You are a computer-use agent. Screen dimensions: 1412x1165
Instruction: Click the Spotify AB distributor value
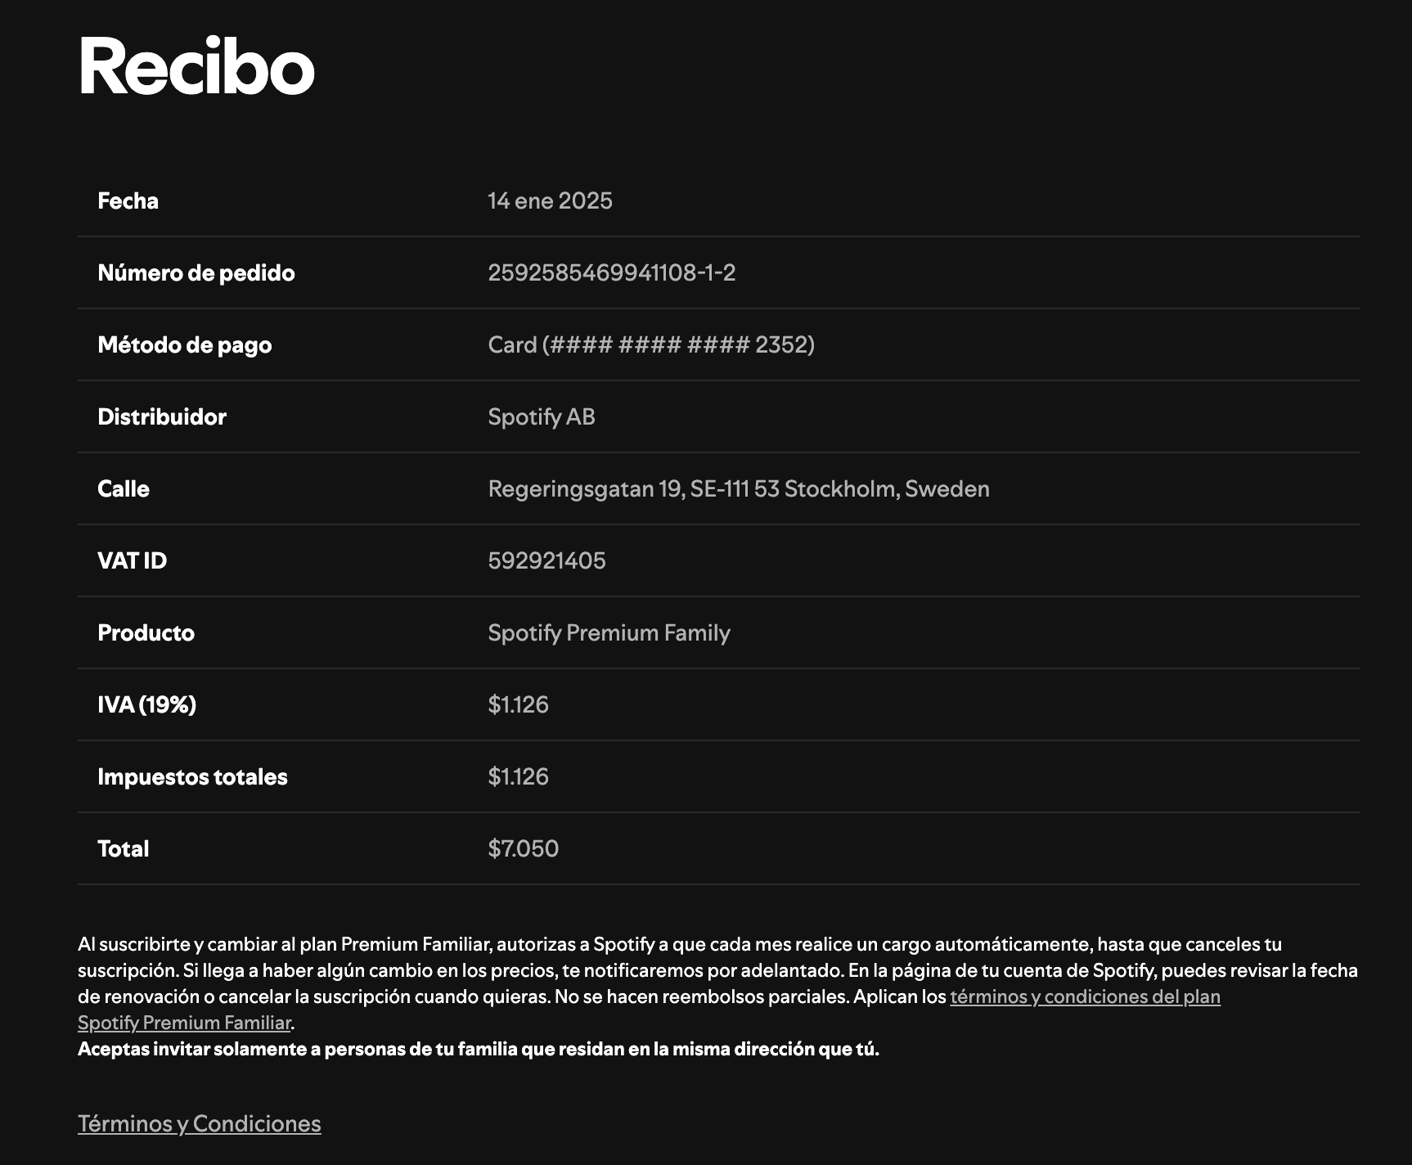click(x=541, y=416)
